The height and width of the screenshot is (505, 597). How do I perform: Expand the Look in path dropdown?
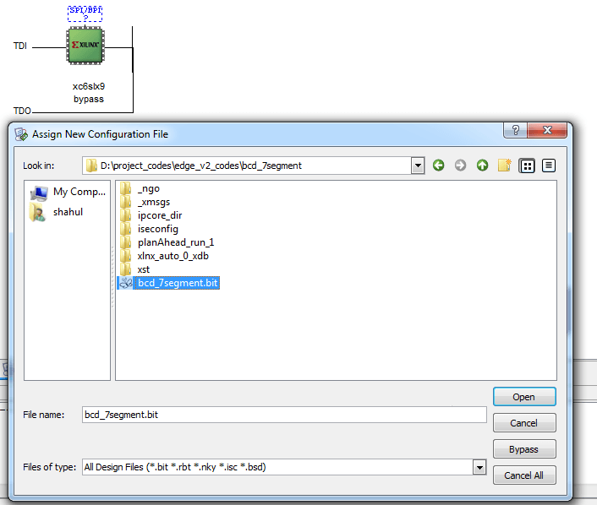pyautogui.click(x=417, y=166)
